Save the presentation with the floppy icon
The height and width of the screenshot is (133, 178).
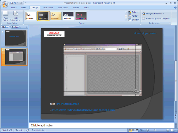point(11,3)
